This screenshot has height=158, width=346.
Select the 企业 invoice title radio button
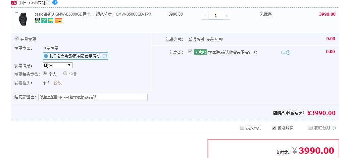point(65,73)
